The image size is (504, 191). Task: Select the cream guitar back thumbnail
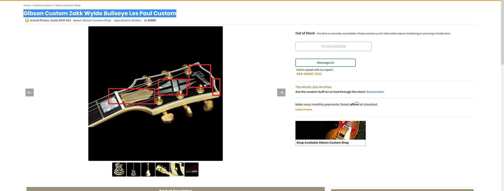[x=148, y=169]
